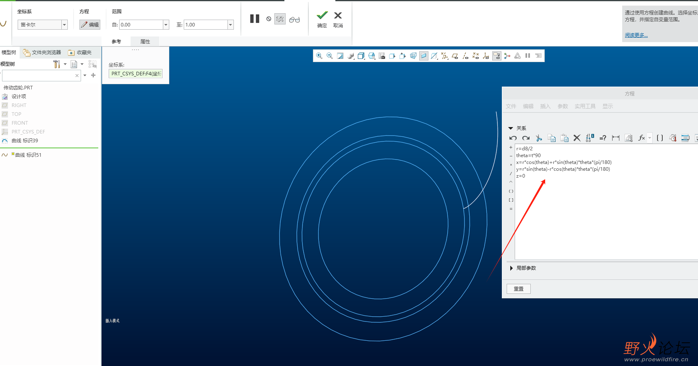This screenshot has height=366, width=698.
Task: Open the saved orientations icon
Action: click(371, 56)
